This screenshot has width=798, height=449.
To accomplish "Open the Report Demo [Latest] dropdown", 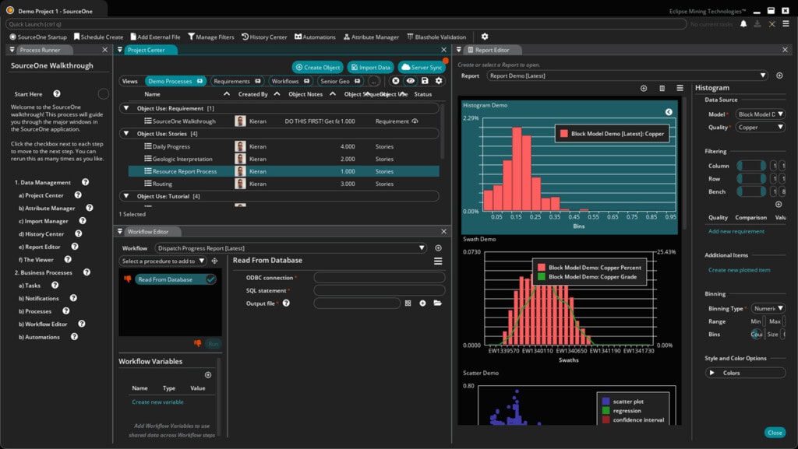I will coord(627,75).
